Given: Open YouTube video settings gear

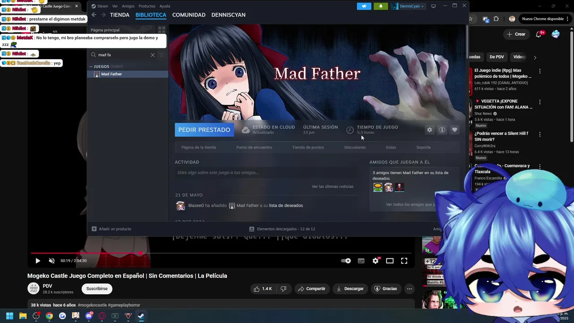Looking at the screenshot, I should coord(376,261).
